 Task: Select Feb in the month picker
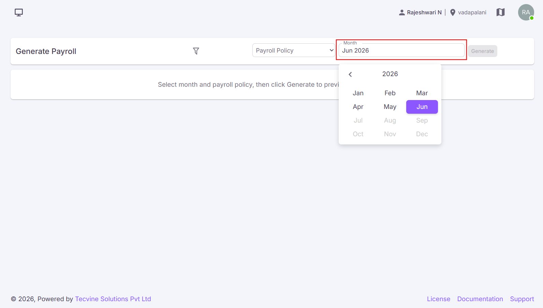(x=390, y=93)
